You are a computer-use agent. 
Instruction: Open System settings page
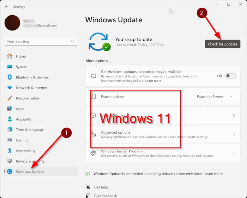41,66
